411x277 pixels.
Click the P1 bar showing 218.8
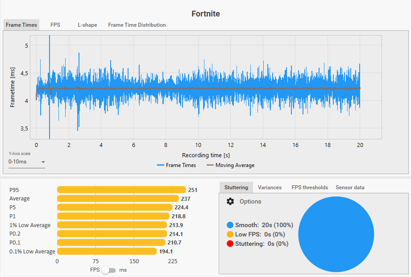[x=113, y=216]
